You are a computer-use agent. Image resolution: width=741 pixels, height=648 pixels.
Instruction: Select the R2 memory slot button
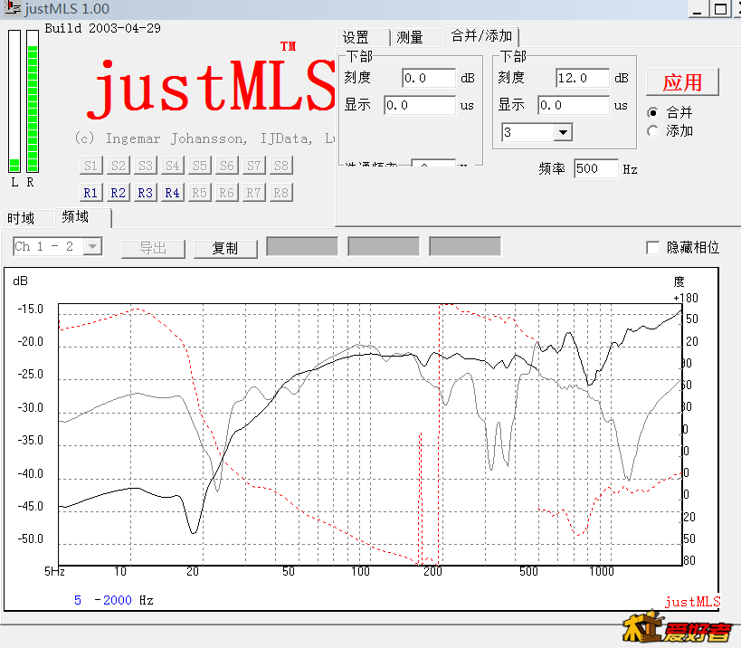118,193
